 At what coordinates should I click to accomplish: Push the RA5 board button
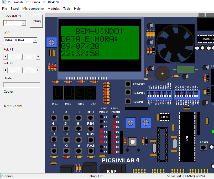click(x=91, y=151)
